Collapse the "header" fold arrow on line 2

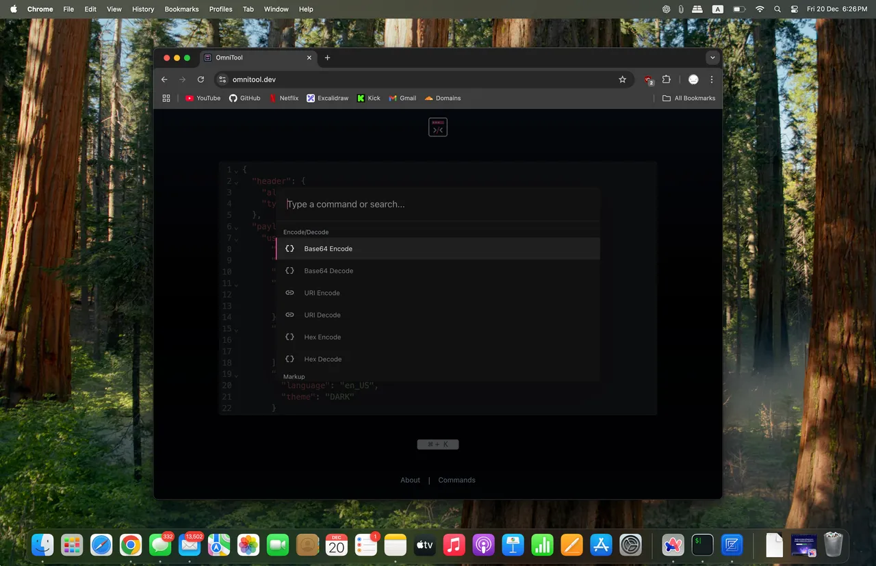point(236,182)
